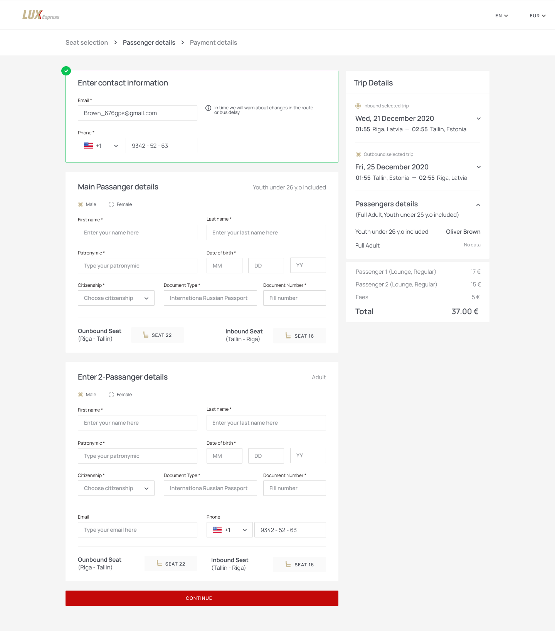
Task: Select the Inbound selected trip radio
Action: coord(358,106)
